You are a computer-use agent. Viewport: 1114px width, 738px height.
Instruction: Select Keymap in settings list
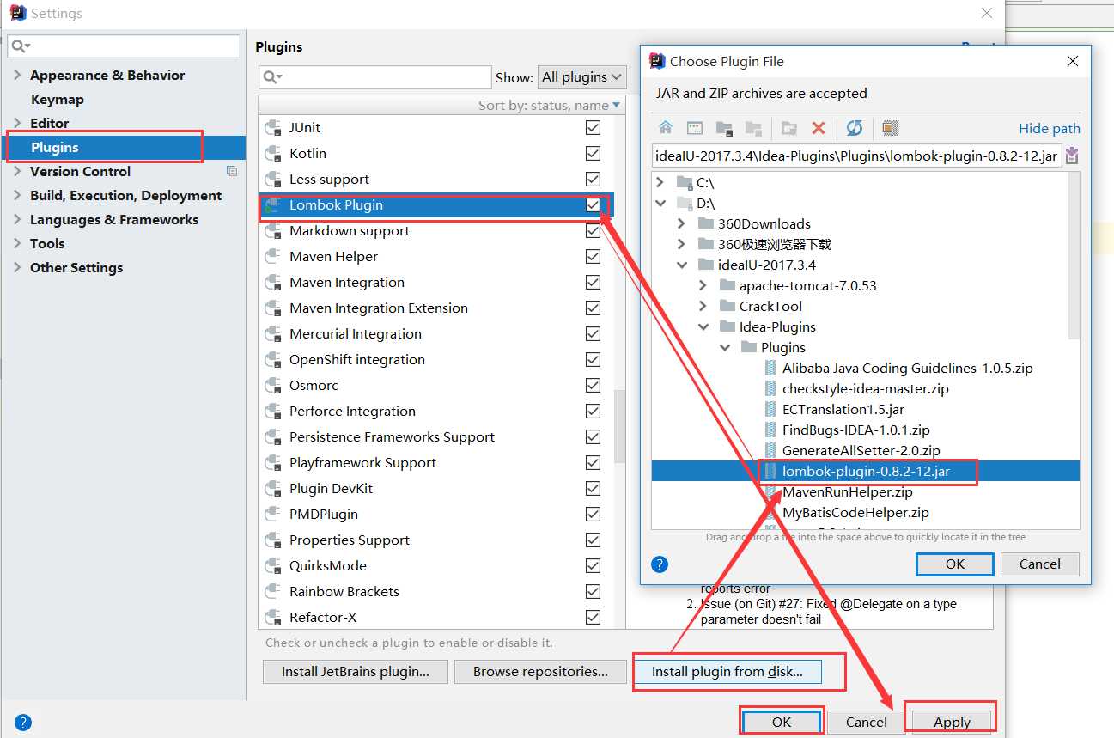coord(57,99)
